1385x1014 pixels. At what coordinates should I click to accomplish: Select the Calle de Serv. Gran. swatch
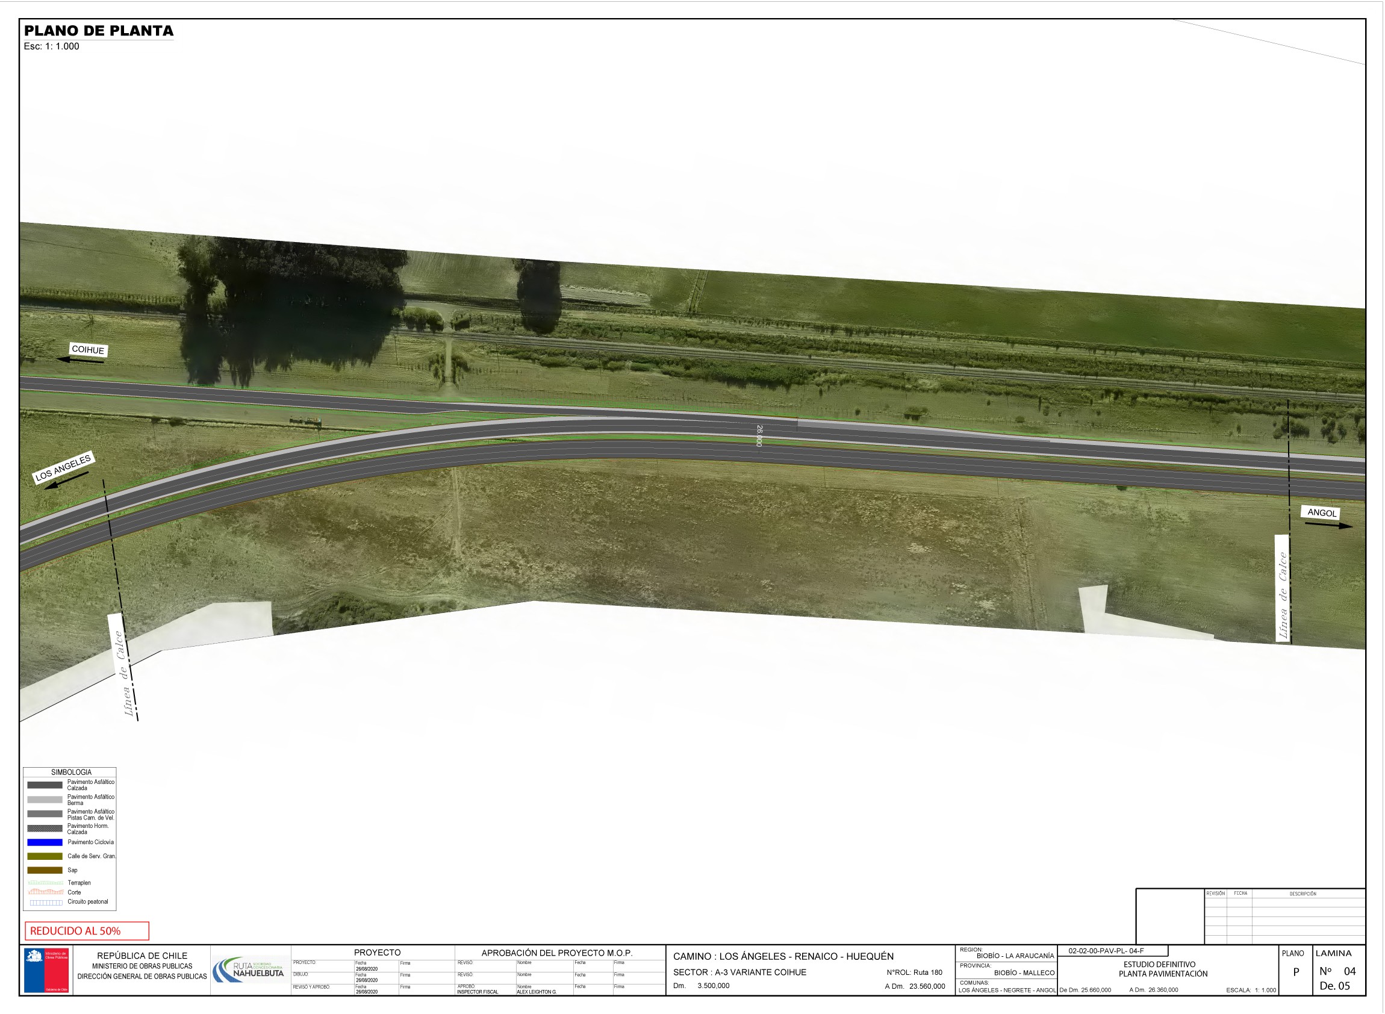click(x=45, y=856)
